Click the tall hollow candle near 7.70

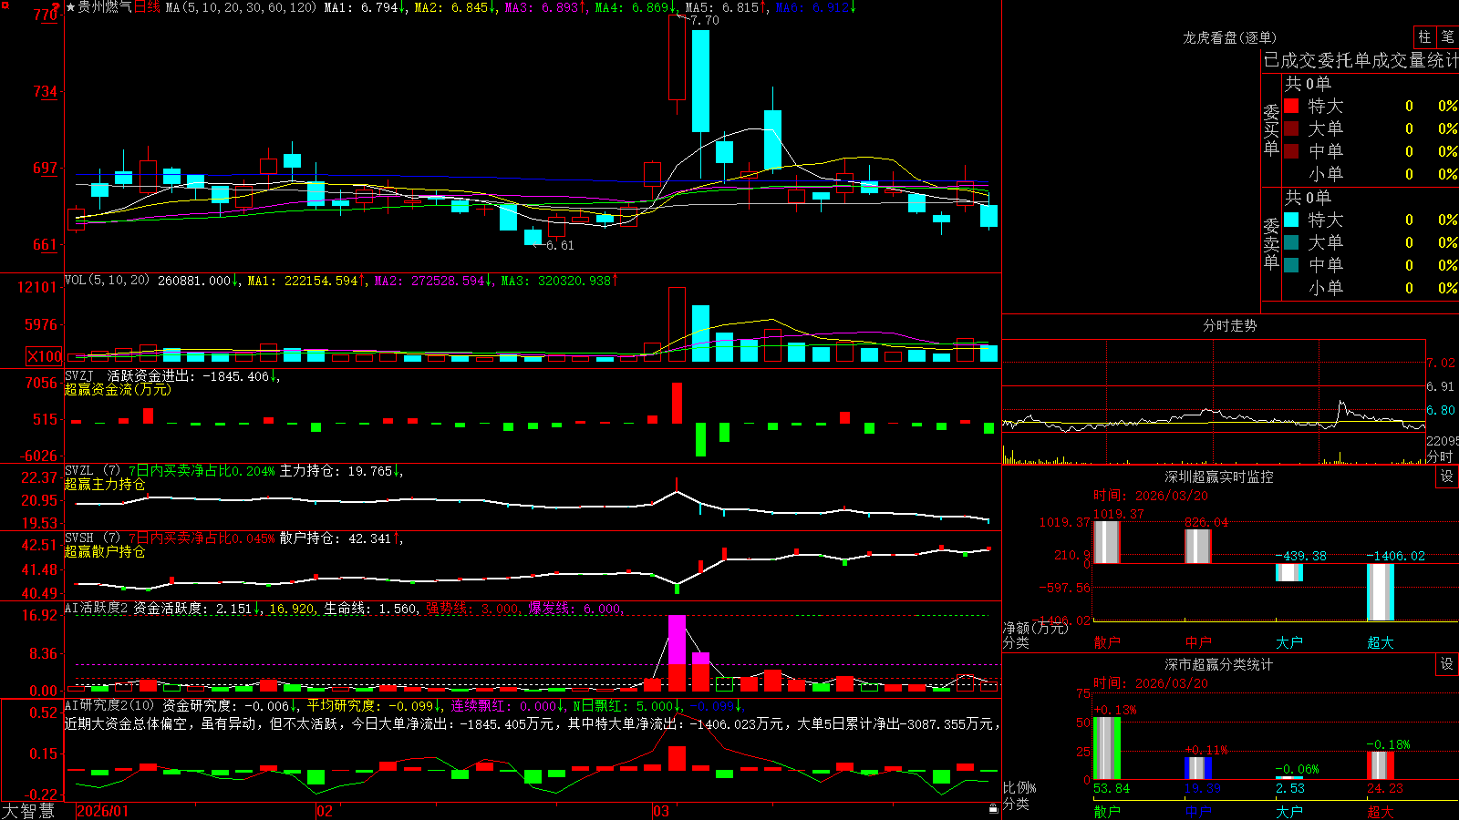click(677, 57)
